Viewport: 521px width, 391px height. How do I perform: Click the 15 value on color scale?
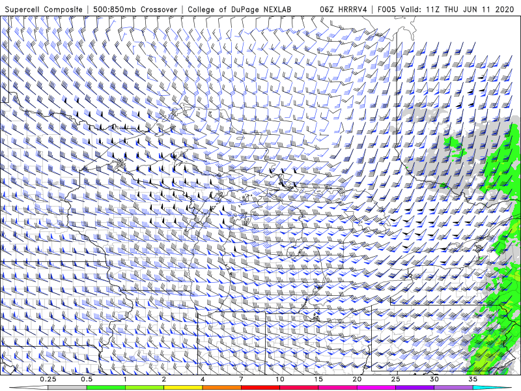click(318, 379)
